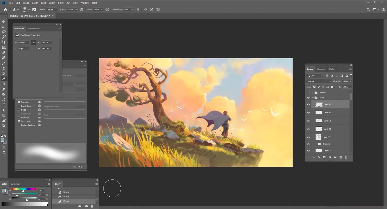
Task: Collapse the paint layer group
Action: tap(313, 98)
